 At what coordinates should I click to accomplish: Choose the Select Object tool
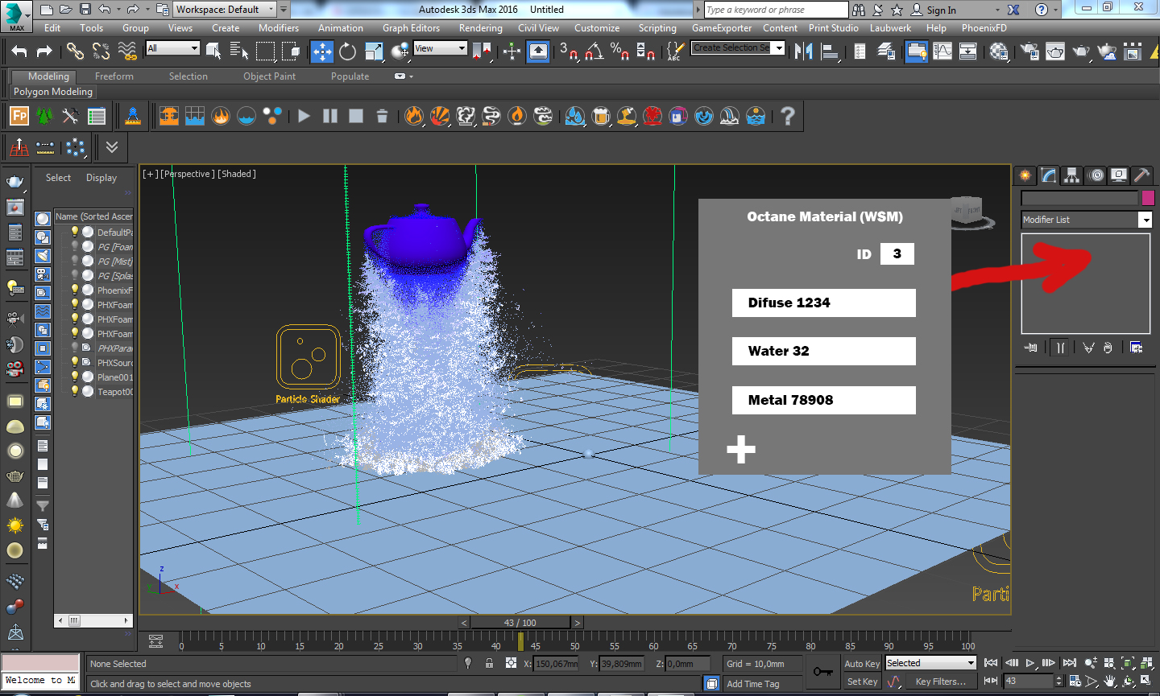(x=213, y=51)
